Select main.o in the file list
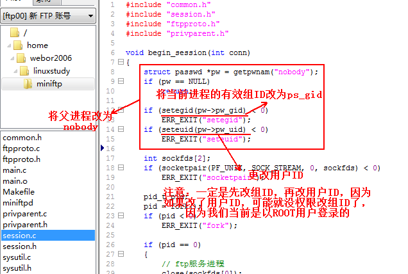 coord(15,181)
